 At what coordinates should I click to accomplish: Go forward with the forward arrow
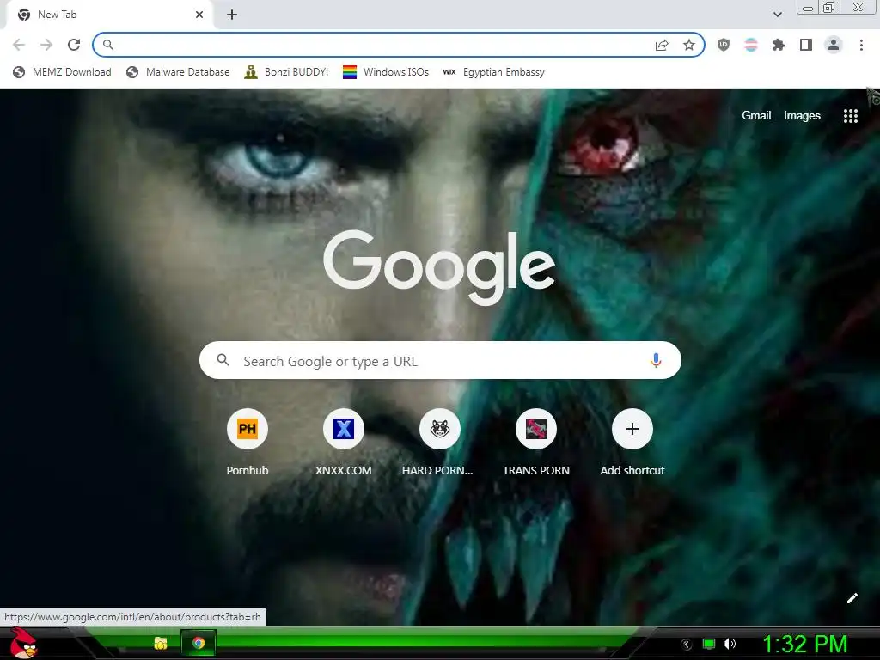click(46, 45)
